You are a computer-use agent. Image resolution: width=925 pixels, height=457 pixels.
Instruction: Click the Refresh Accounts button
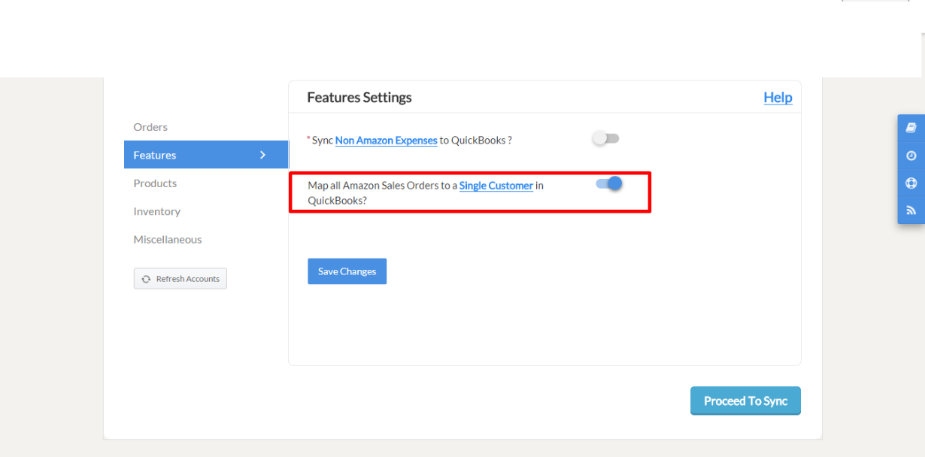point(180,279)
